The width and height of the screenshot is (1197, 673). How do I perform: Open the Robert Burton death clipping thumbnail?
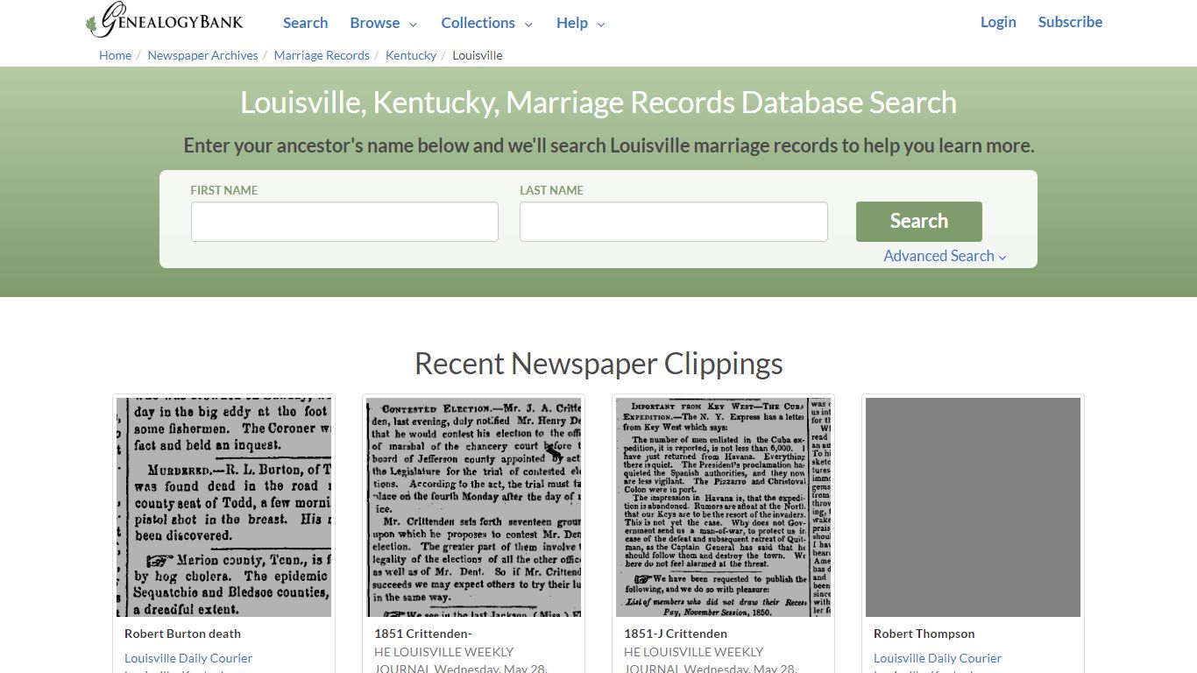click(x=223, y=507)
